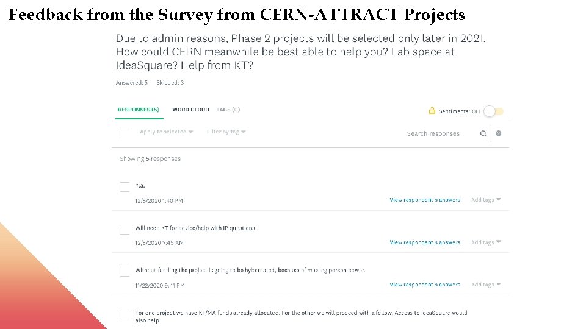Viewport: 586px width, 329px height.
Task: Select the "n.a." response checkbox
Action: point(125,187)
